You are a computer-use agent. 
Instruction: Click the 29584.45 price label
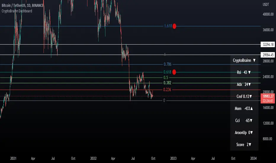(x=267, y=55)
